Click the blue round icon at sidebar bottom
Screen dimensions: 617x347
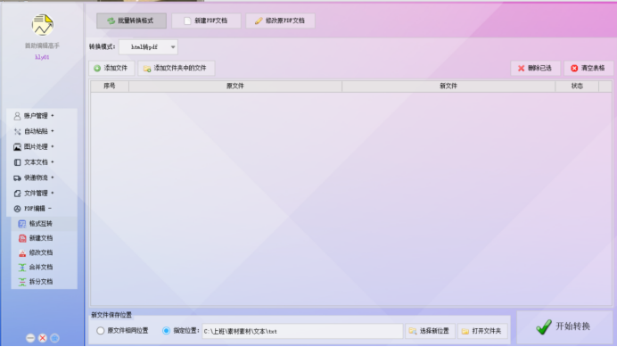click(x=54, y=338)
